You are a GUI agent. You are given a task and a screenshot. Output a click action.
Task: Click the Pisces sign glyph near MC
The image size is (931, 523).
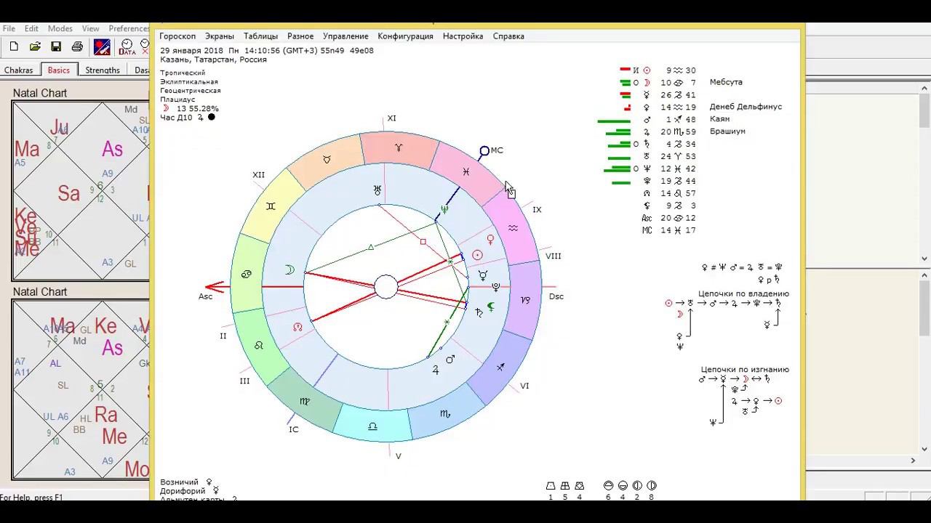[465, 171]
